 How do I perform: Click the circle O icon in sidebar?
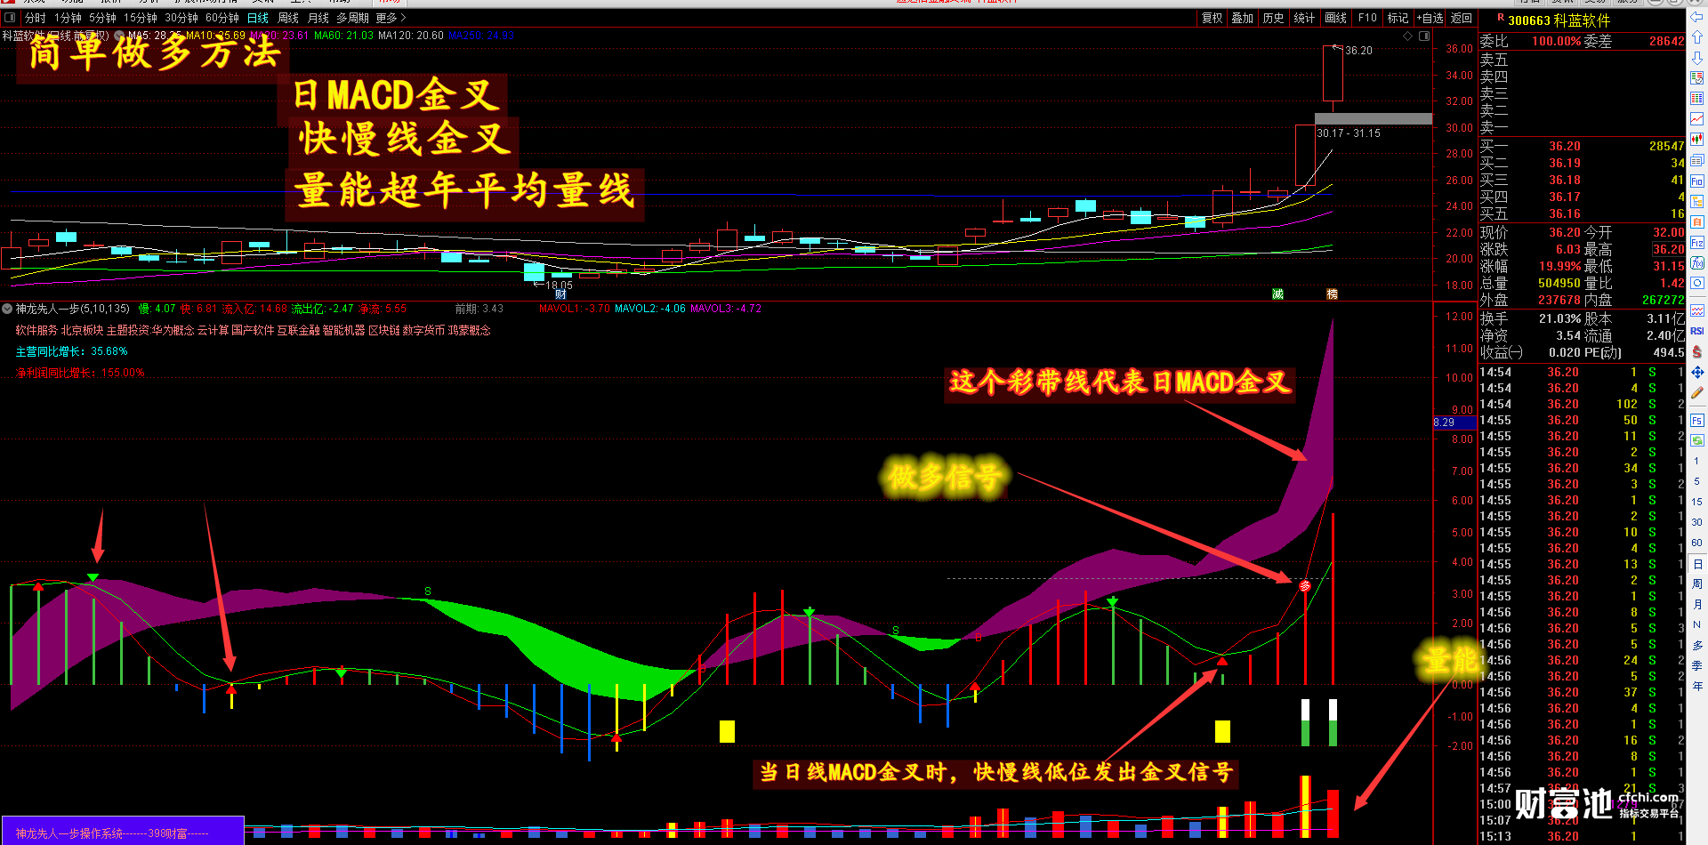(x=1696, y=283)
